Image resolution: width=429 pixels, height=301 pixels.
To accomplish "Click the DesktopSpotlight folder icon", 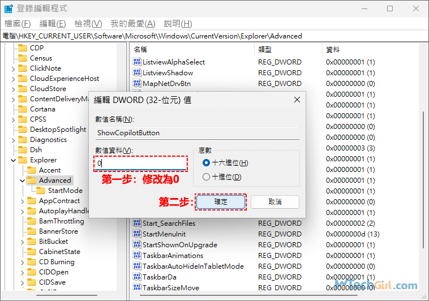I will tap(23, 130).
